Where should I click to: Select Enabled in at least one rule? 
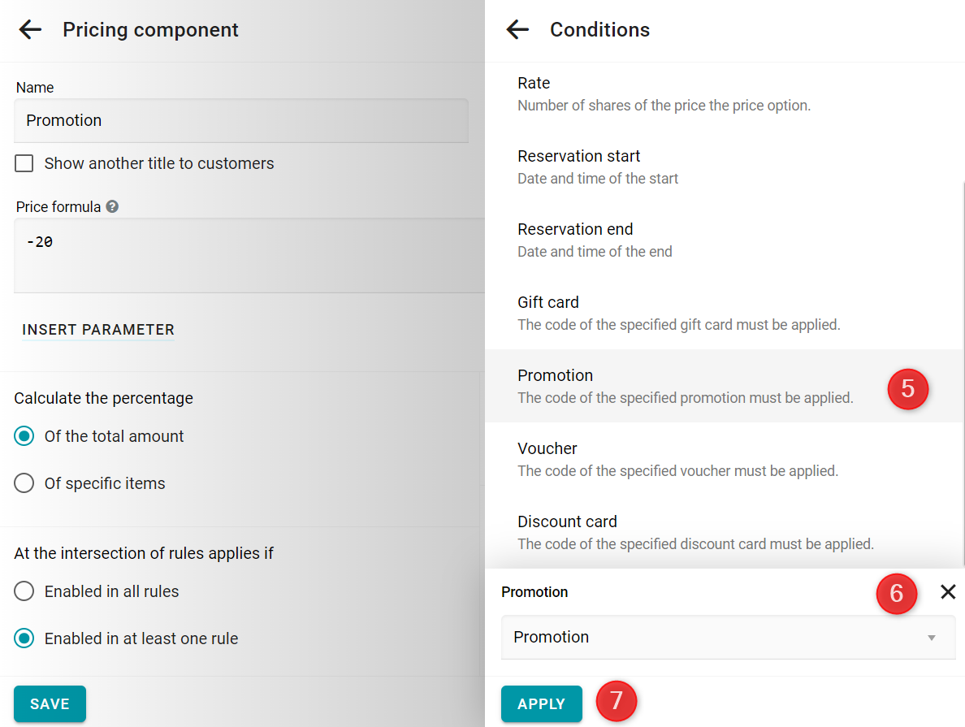click(x=24, y=638)
